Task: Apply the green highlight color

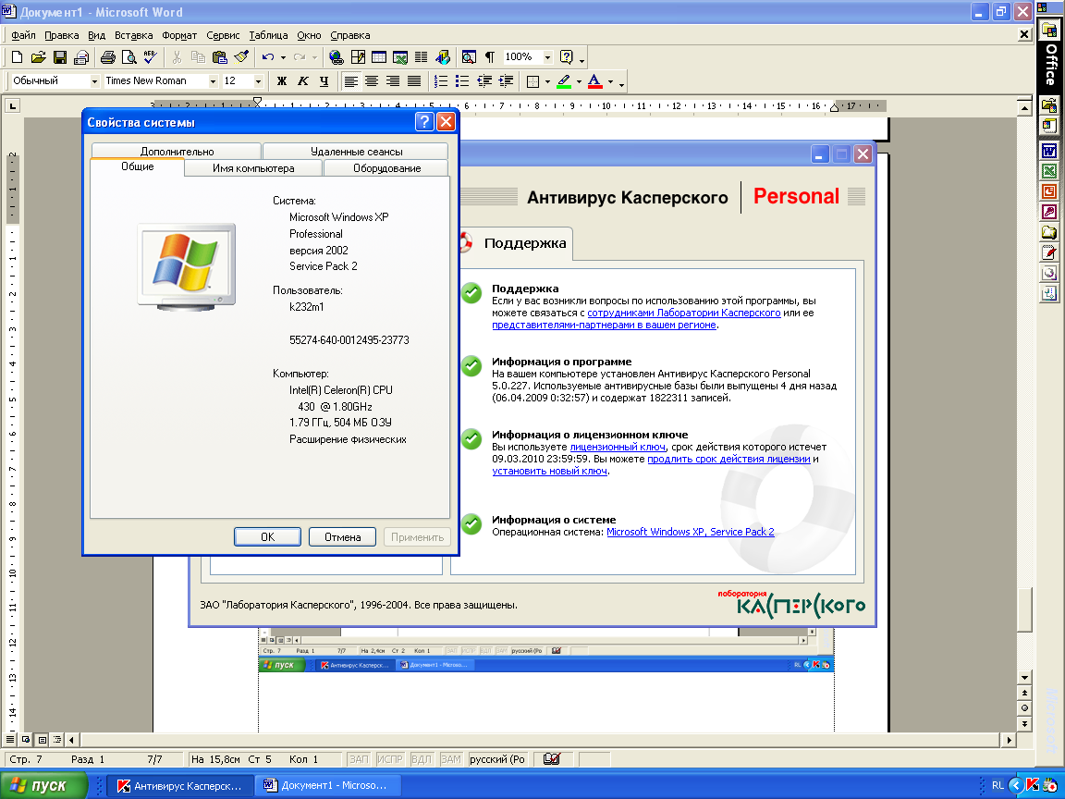Action: 564,81
